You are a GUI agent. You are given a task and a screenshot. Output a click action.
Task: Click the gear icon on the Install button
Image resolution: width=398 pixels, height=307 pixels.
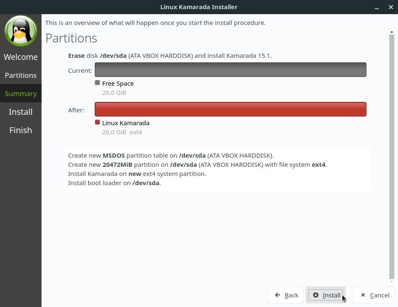[x=316, y=295]
